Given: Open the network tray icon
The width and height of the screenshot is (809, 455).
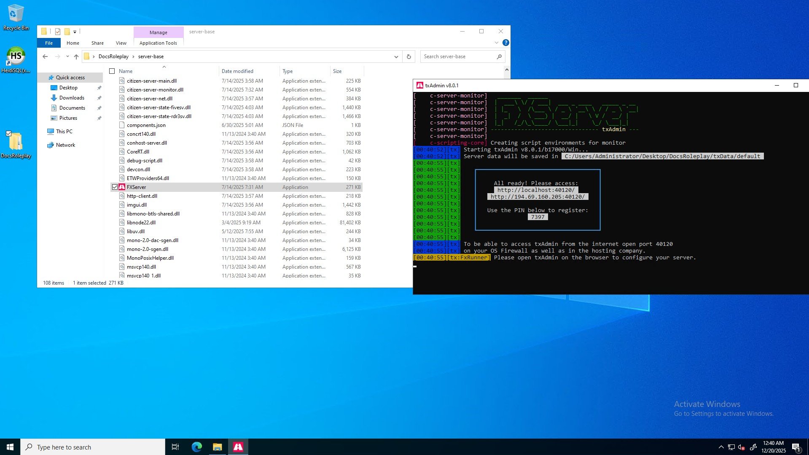Looking at the screenshot, I should coord(731,447).
